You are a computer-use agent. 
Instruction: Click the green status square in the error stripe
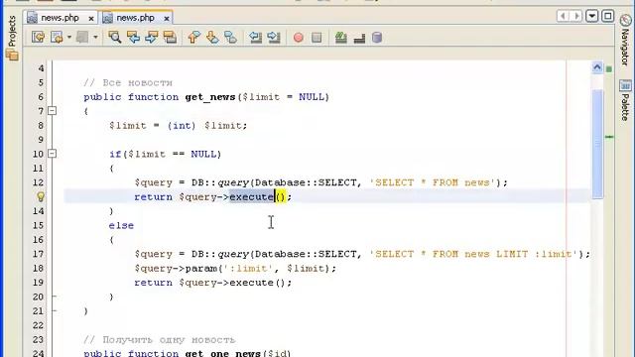609,69
